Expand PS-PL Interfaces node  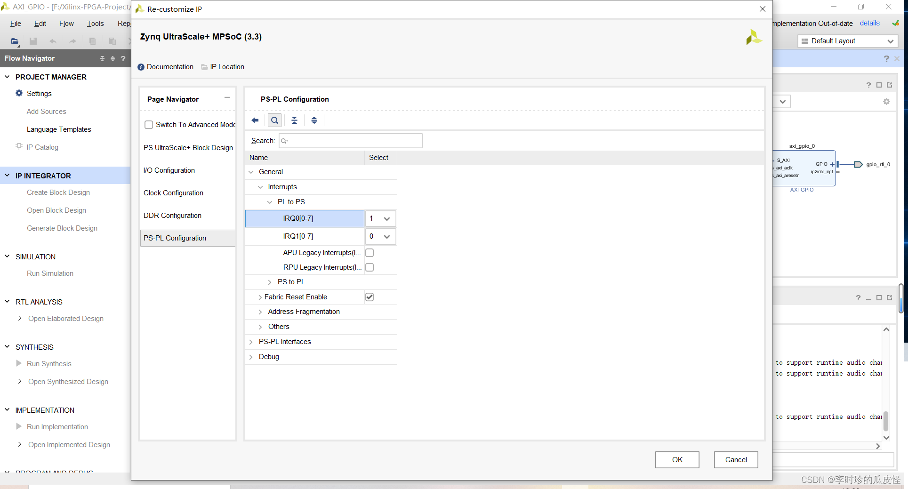click(x=251, y=342)
